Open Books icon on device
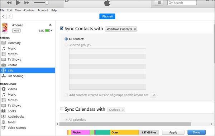 [x=4, y=111]
